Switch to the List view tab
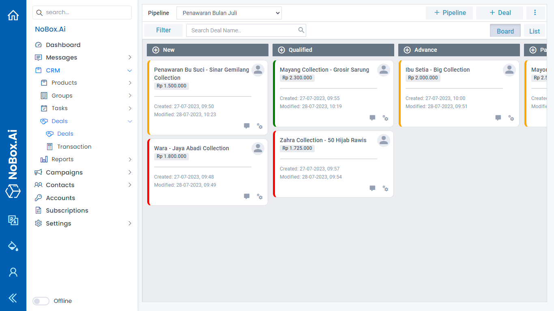The image size is (554, 311). [534, 30]
